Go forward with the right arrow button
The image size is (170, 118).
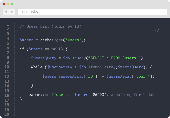12,12
